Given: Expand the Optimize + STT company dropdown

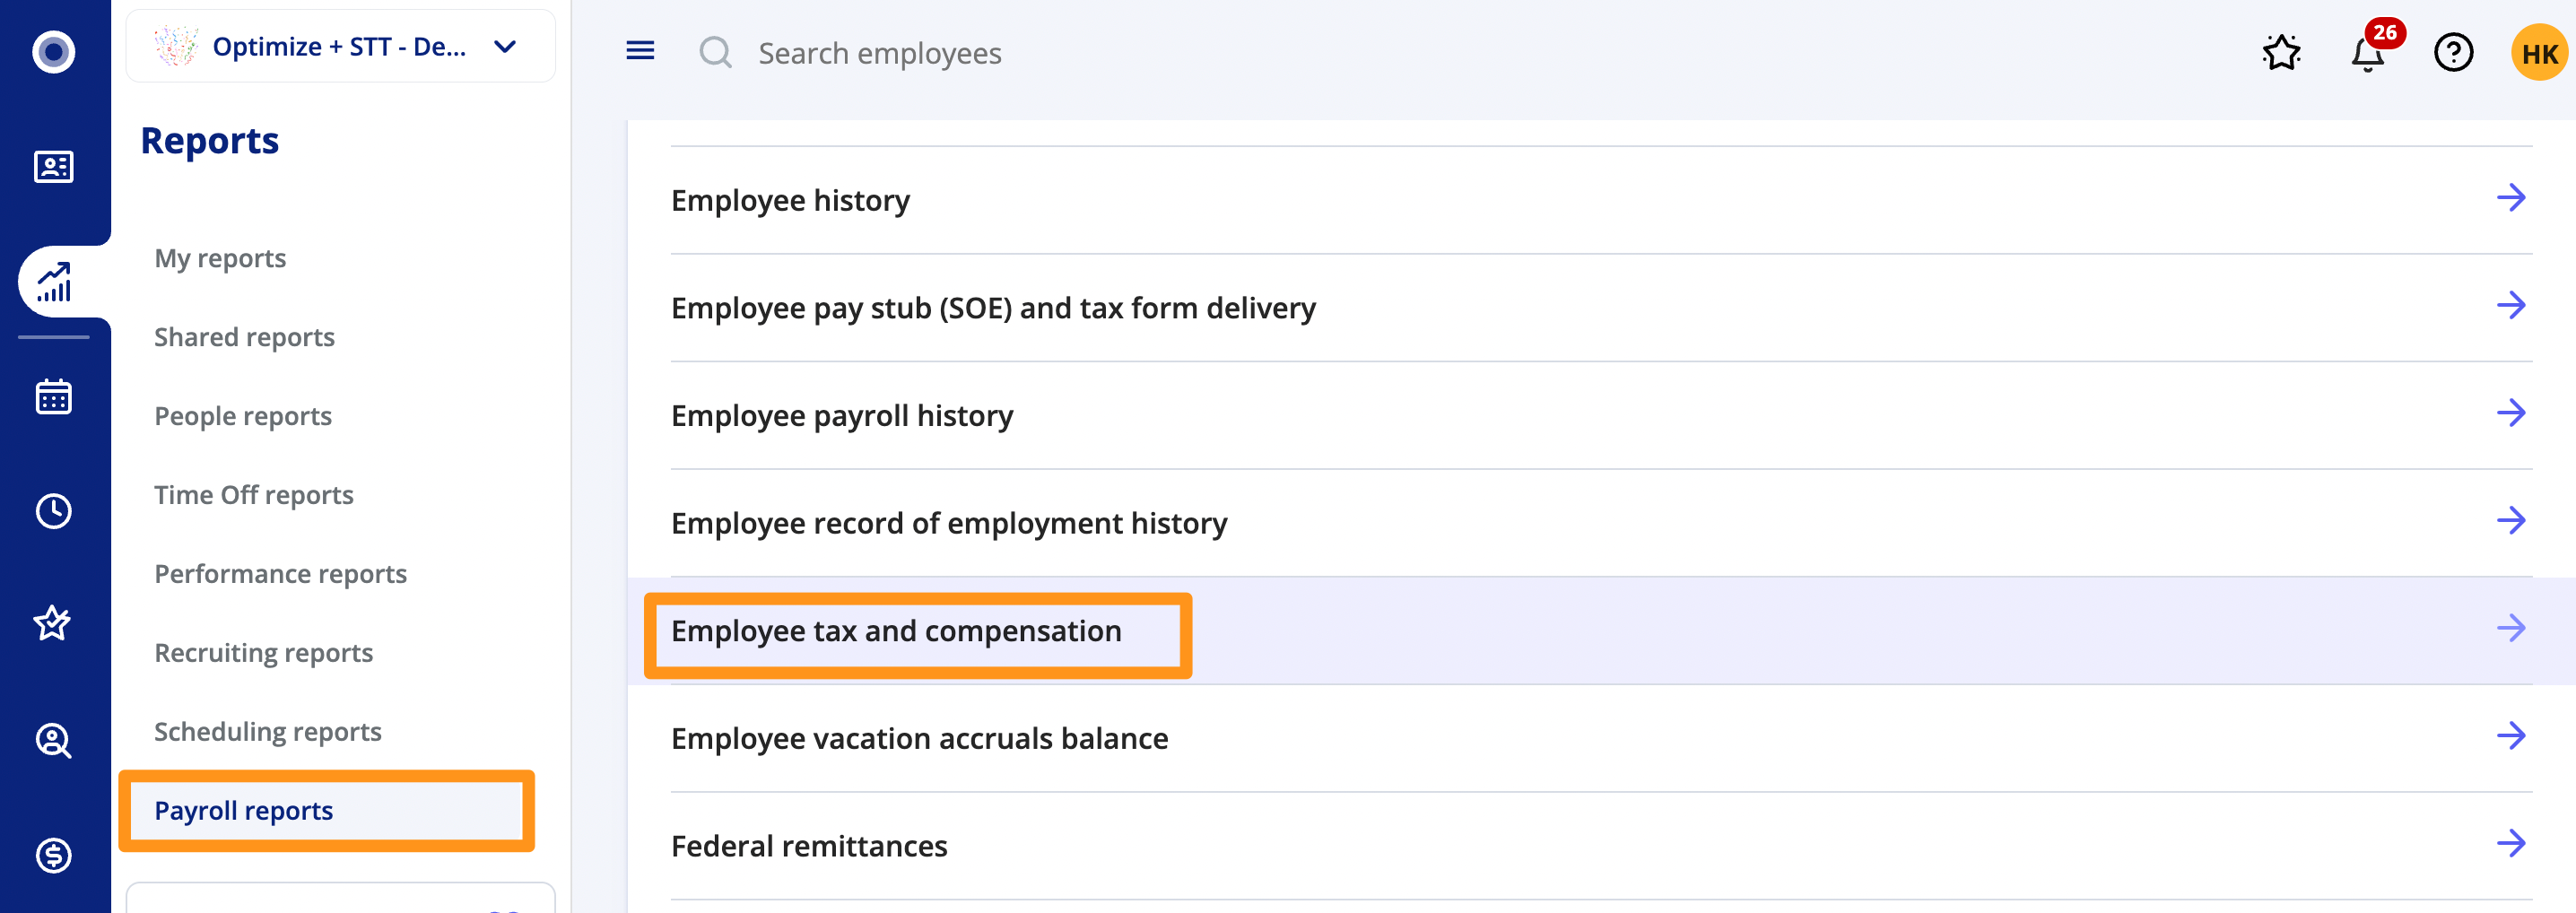Looking at the screenshot, I should (341, 47).
